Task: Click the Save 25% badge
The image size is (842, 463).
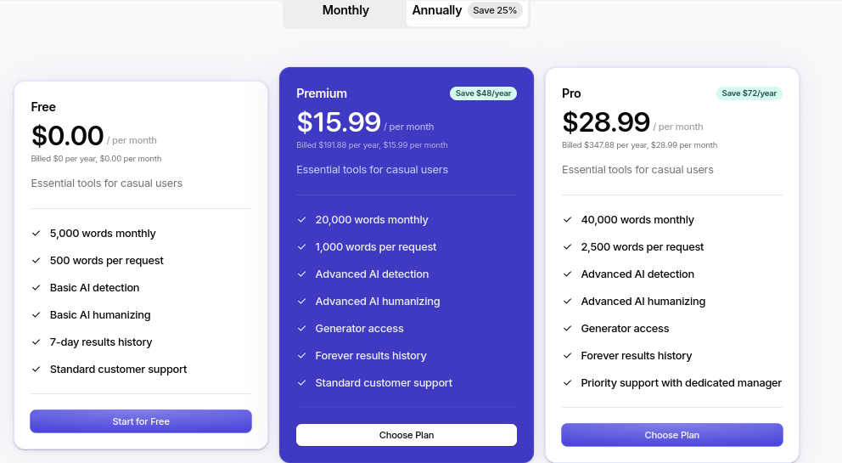Action: point(495,10)
